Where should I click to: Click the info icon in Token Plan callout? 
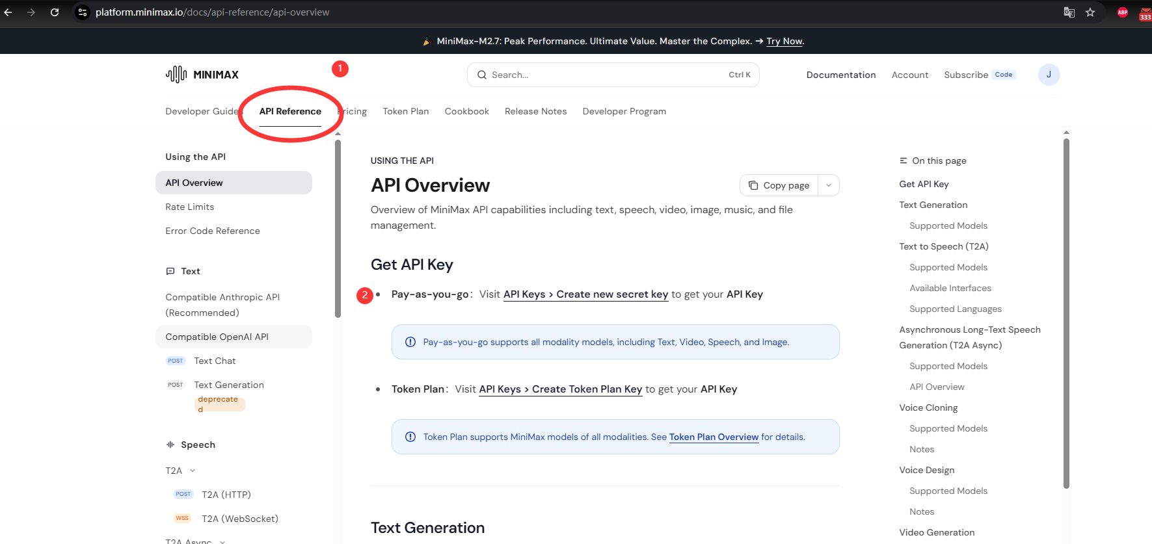(410, 437)
